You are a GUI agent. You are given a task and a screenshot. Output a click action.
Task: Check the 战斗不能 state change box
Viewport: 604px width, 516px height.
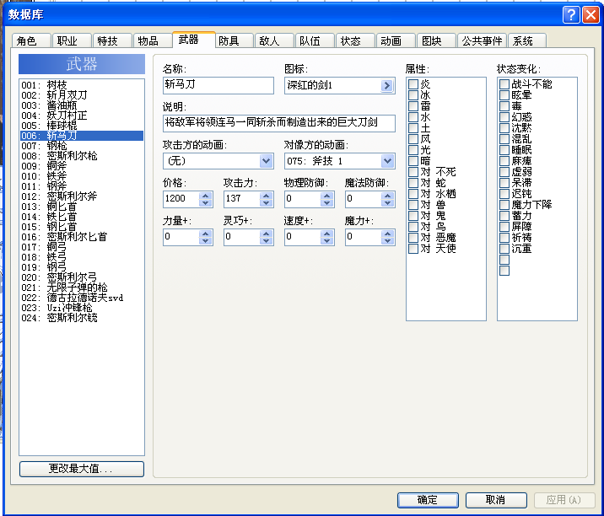504,84
